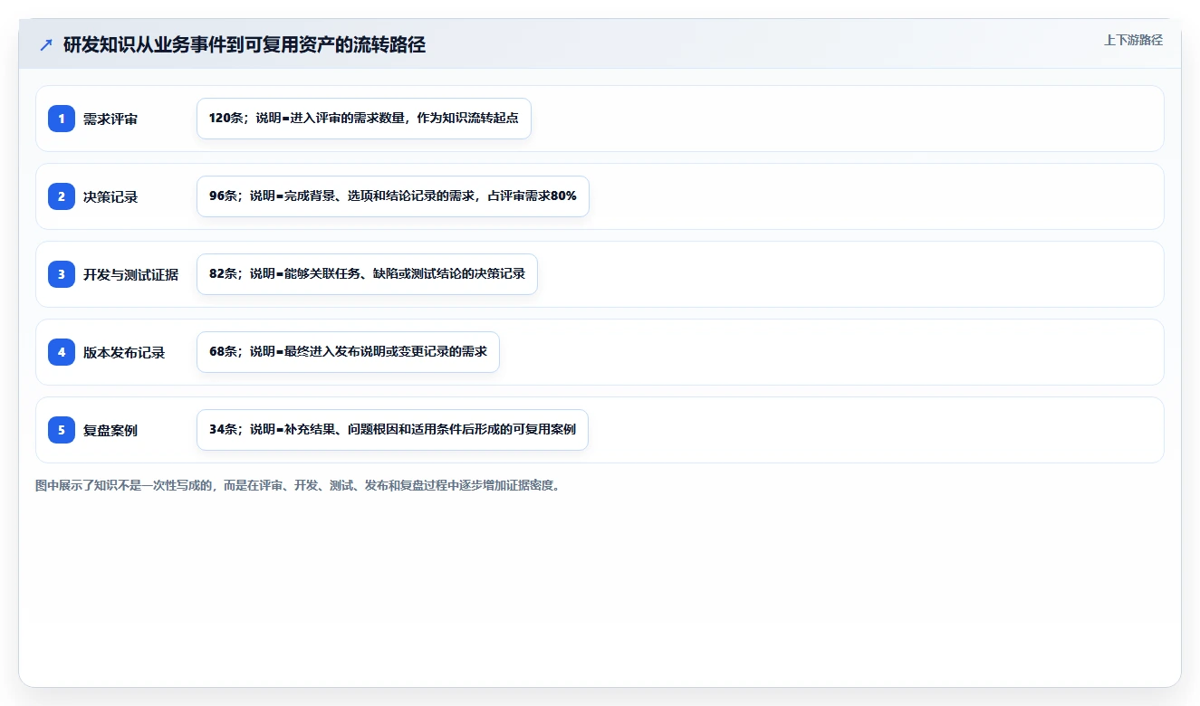Viewport: 1200px width, 706px height.
Task: Click the 82条 description box
Action: pos(368,274)
